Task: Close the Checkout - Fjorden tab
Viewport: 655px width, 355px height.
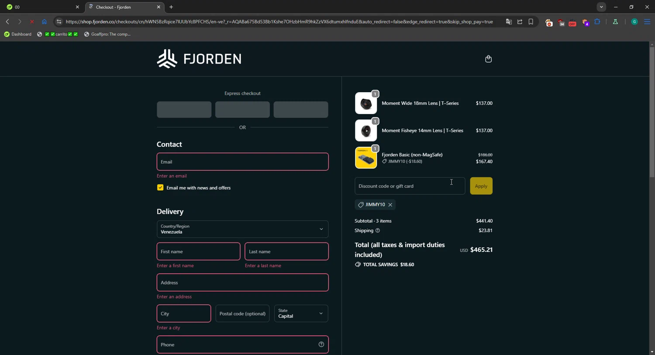Action: pos(159,7)
